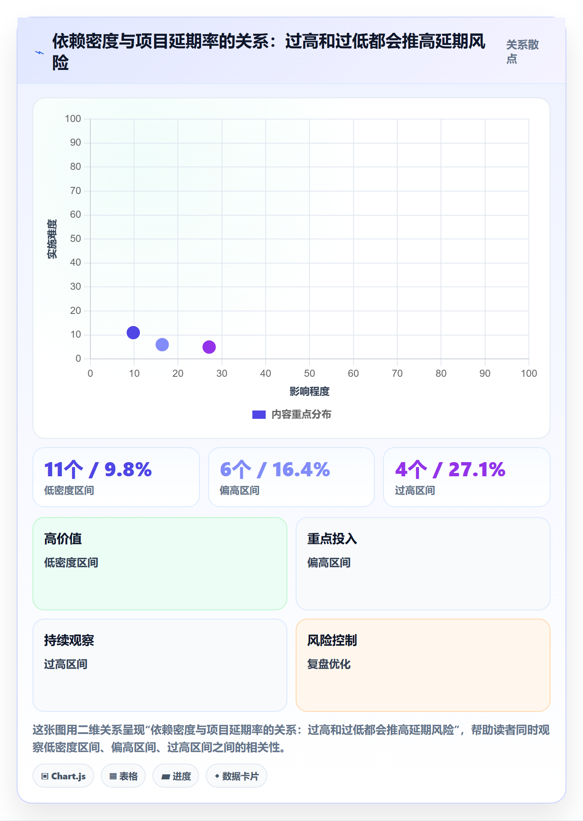Viewport: 583px width, 821px height.
Task: Select the 持续观察 quadrant card
Action: (160, 665)
